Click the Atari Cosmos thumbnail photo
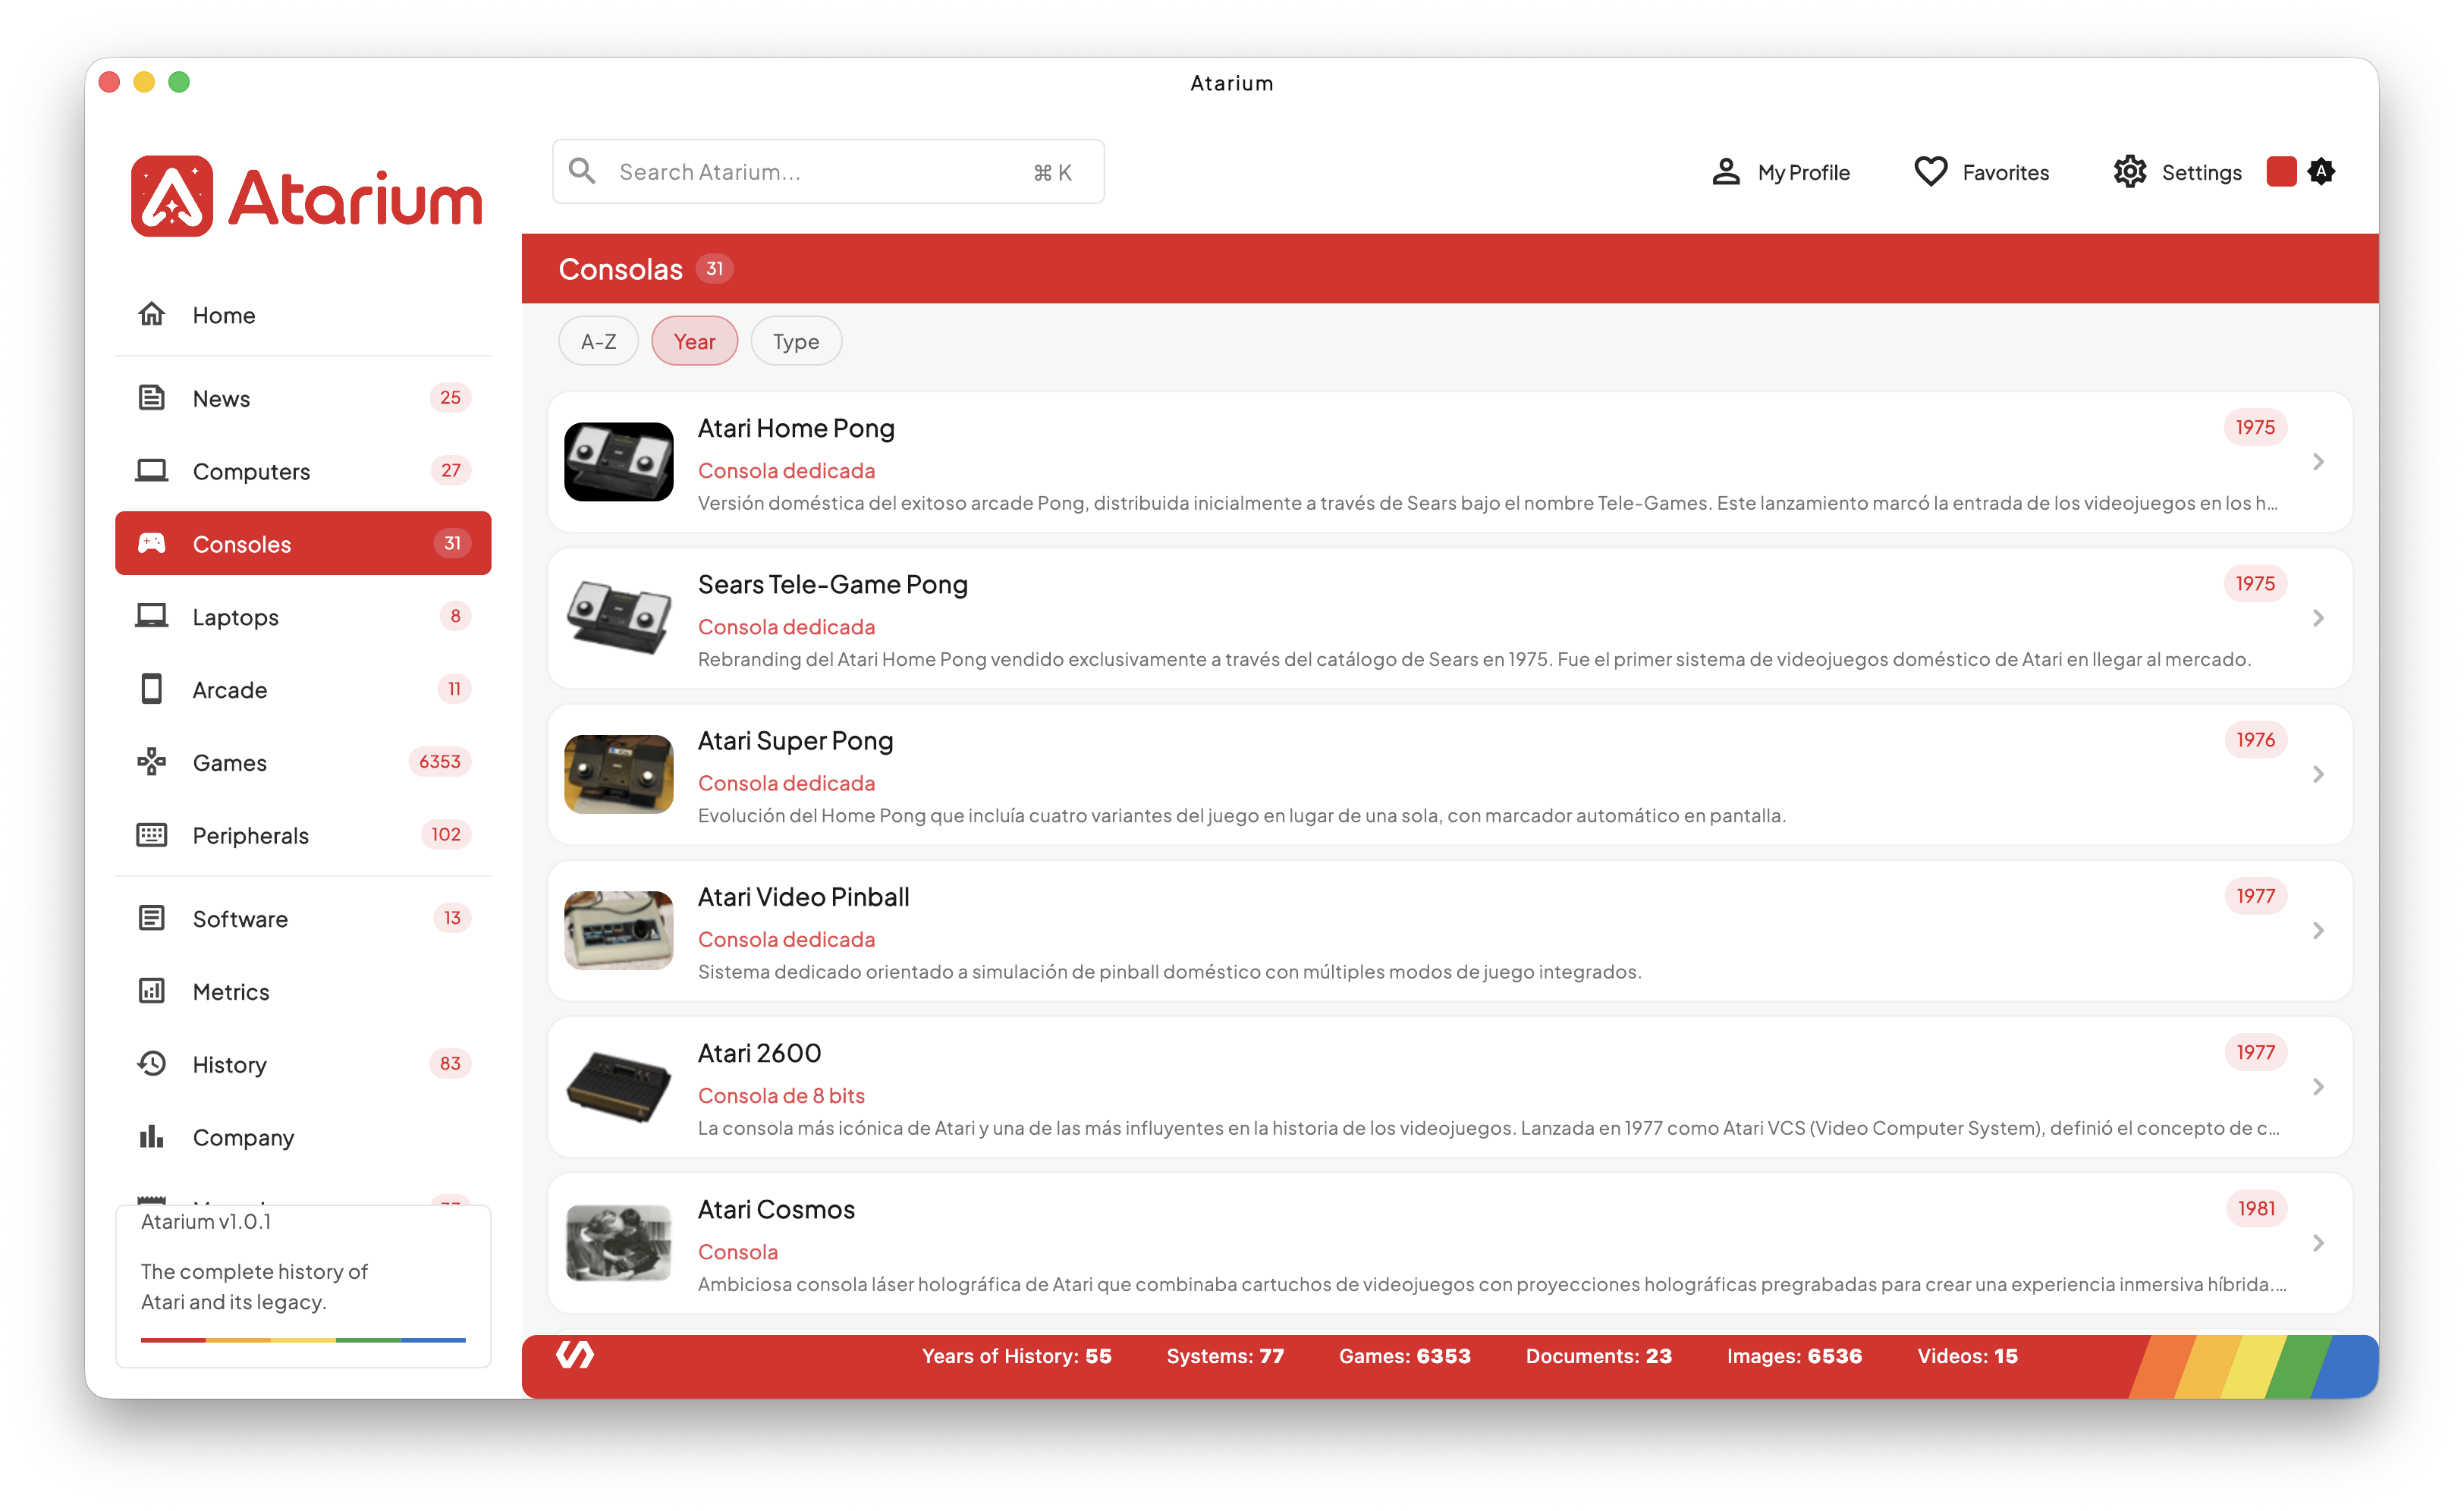This screenshot has width=2464, height=1511. (x=619, y=1243)
